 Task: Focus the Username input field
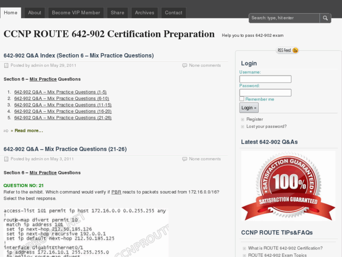[265, 79]
